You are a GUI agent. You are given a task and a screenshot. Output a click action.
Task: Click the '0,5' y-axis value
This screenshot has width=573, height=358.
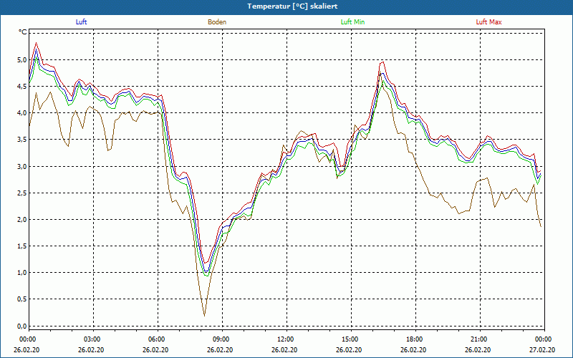point(22,299)
